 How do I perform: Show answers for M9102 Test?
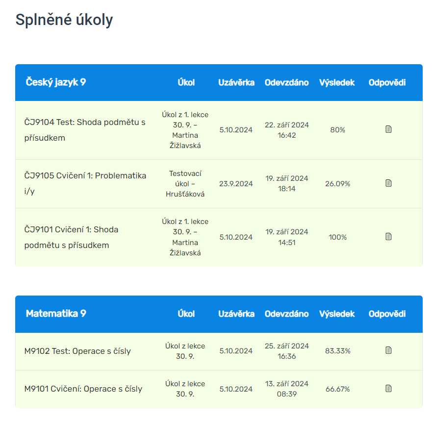[388, 350]
